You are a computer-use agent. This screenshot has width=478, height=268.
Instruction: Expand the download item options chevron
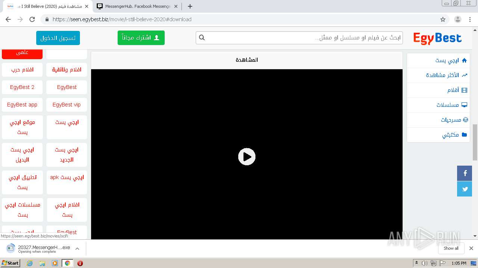tap(77, 249)
